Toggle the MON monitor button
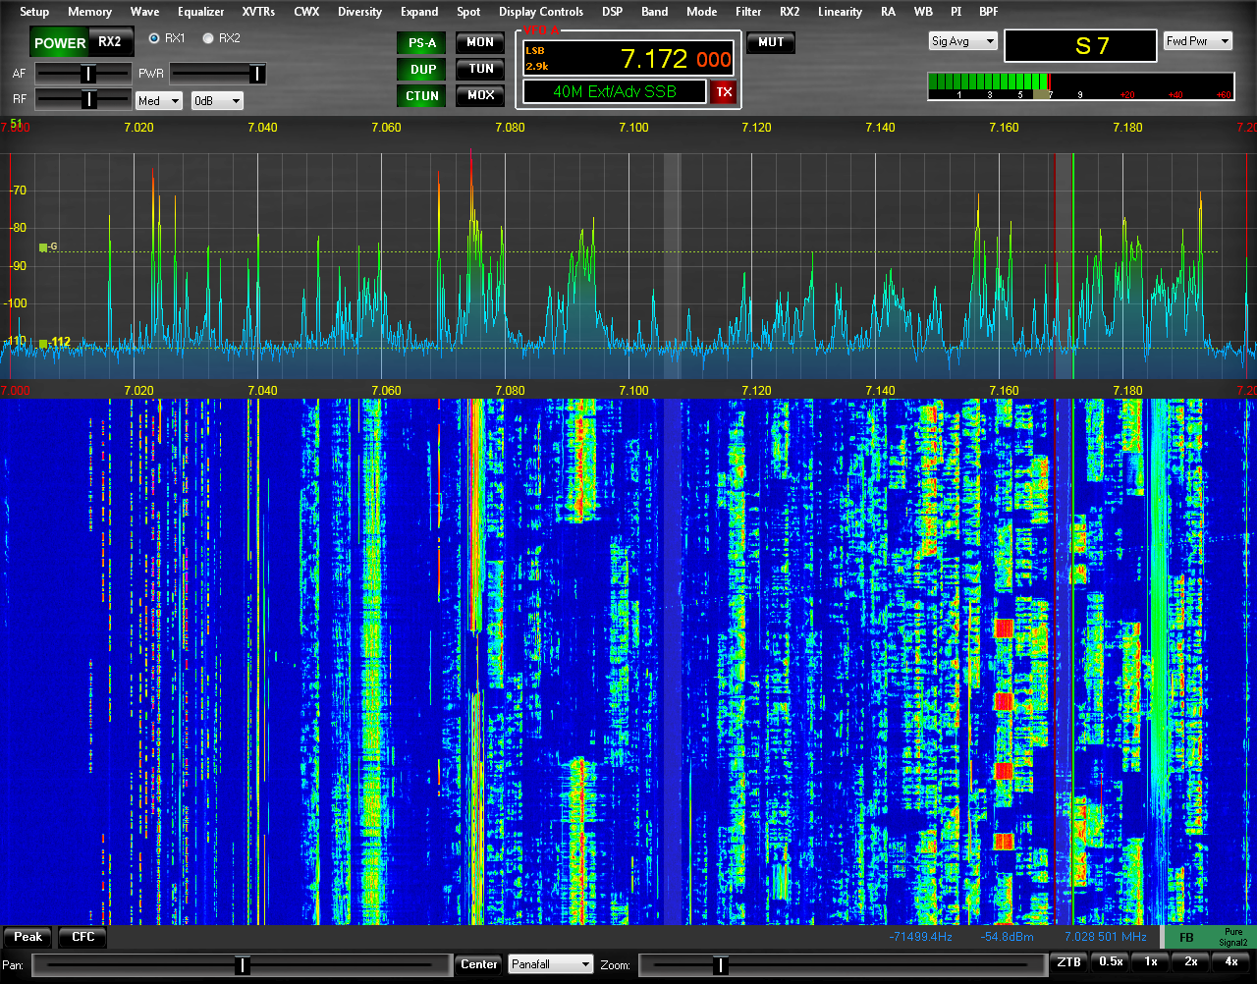1257x984 pixels. click(480, 42)
